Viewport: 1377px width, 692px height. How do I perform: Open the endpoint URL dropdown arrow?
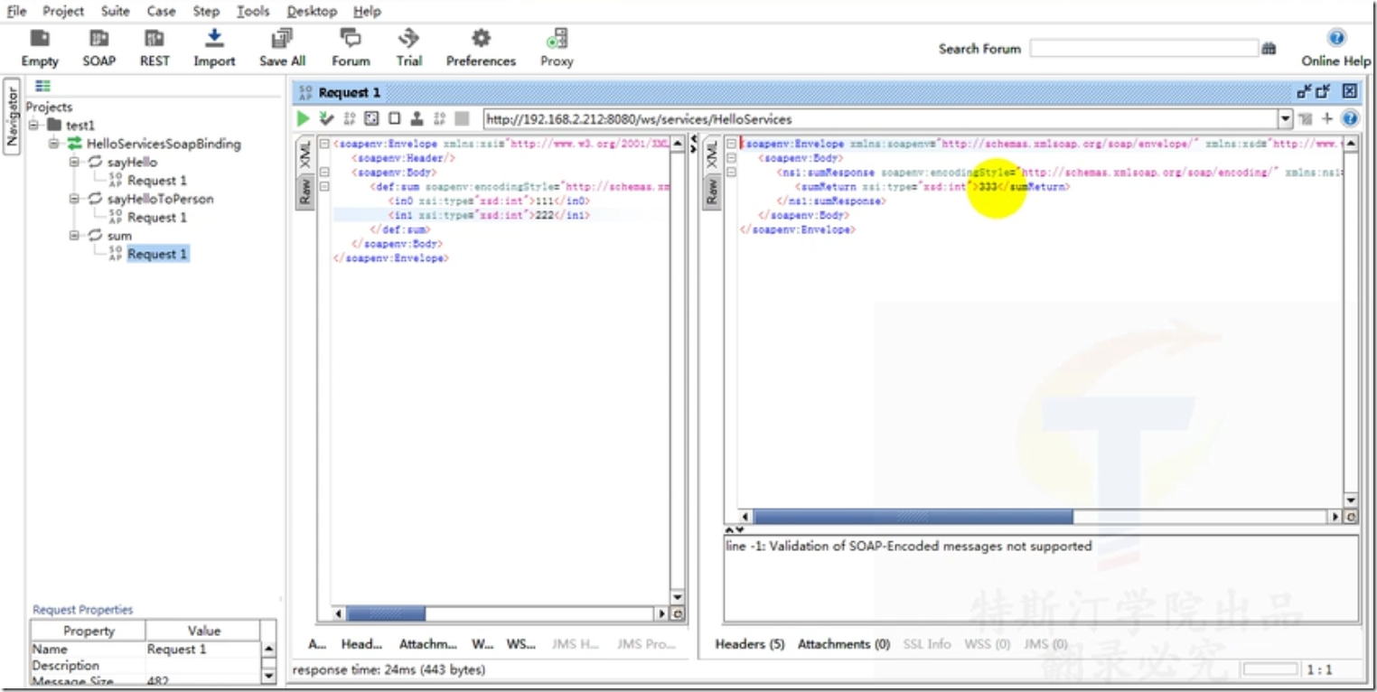click(x=1285, y=119)
